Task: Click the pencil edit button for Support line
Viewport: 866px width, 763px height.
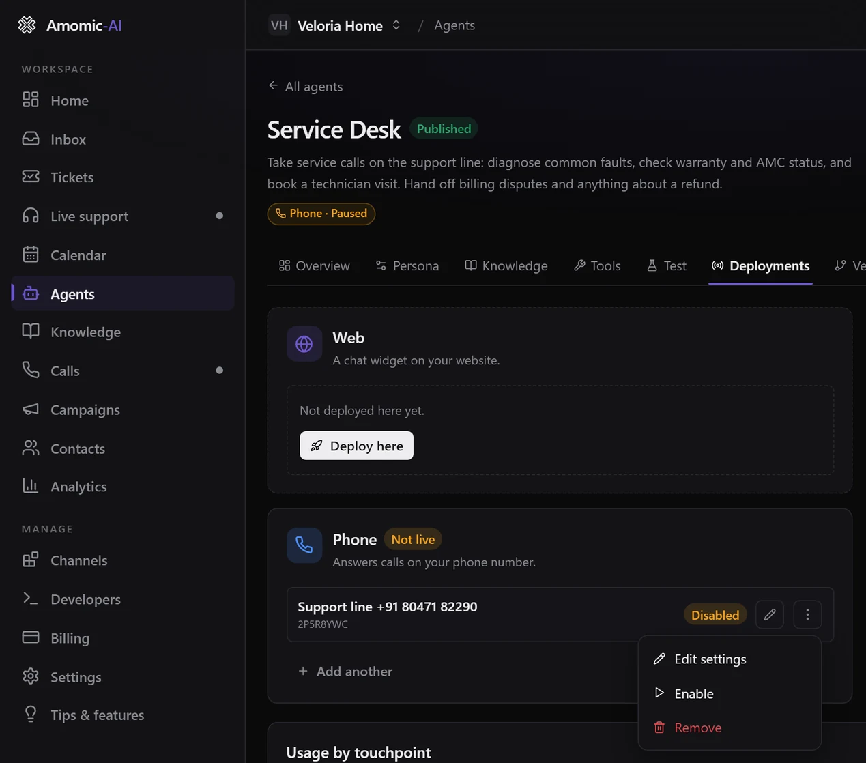Action: click(x=770, y=615)
